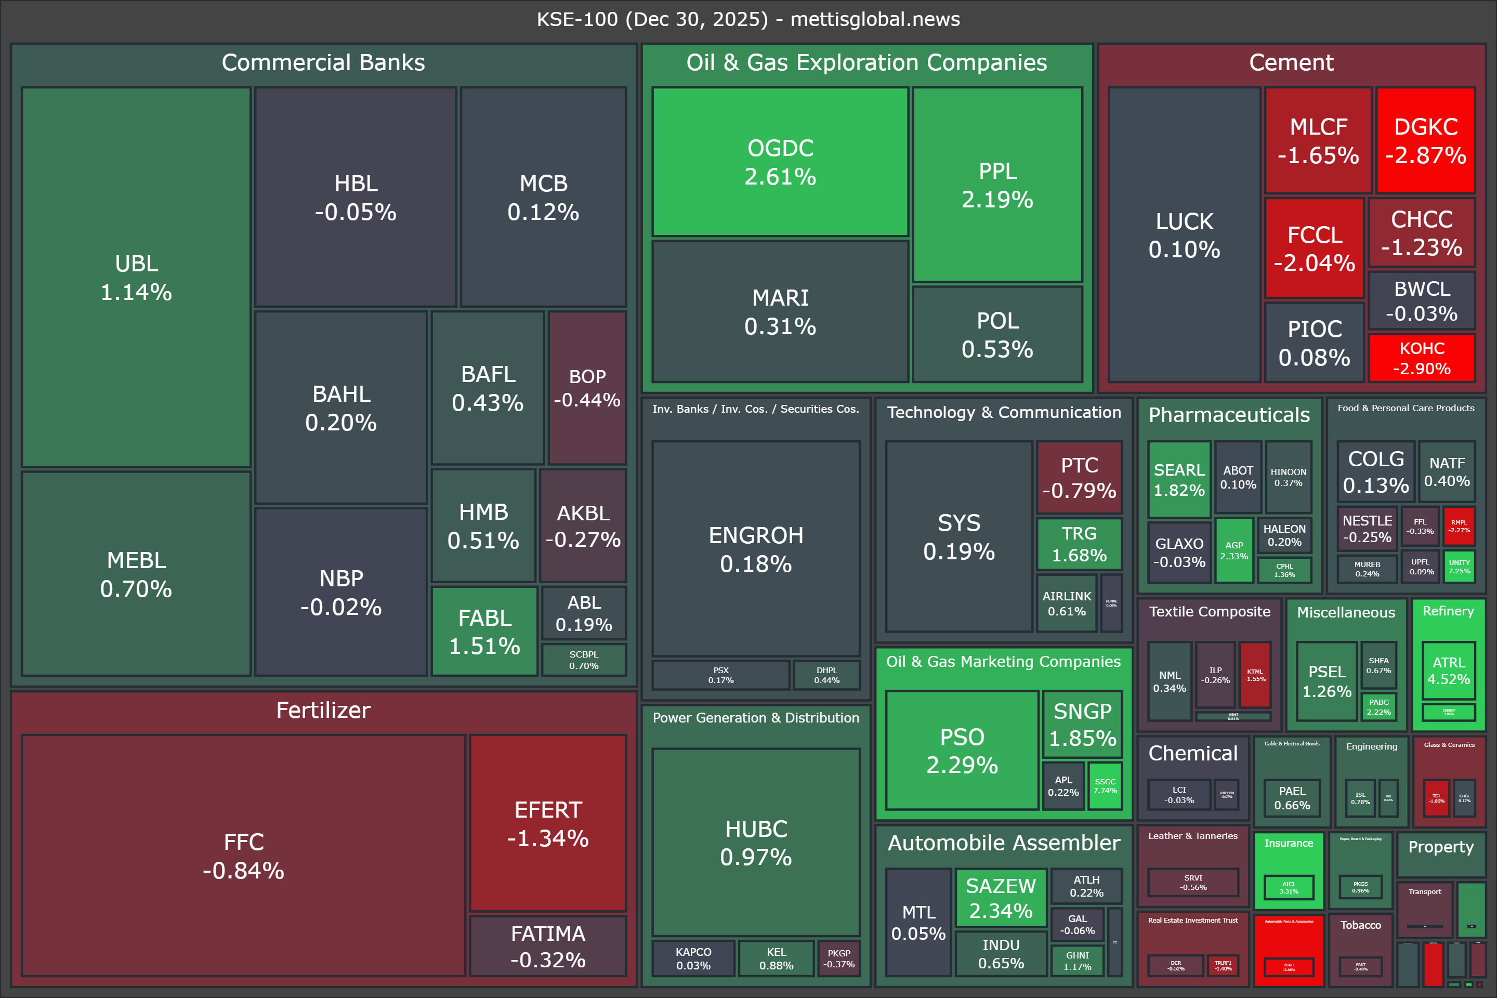Viewport: 1497px width, 998px height.
Task: Select the ATRL tile under Refinery
Action: tap(1448, 671)
